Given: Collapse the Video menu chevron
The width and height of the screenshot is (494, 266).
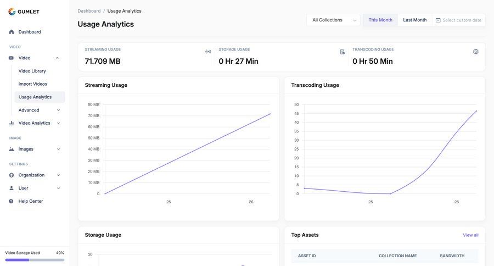Looking at the screenshot, I should [57, 58].
